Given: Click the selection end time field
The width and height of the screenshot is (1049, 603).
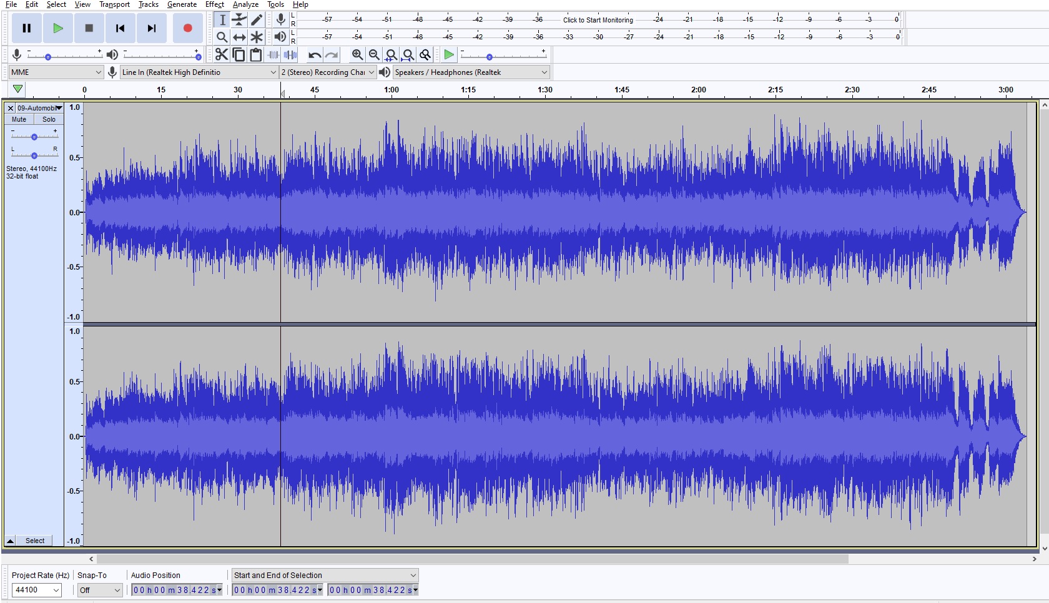Looking at the screenshot, I should 373,590.
